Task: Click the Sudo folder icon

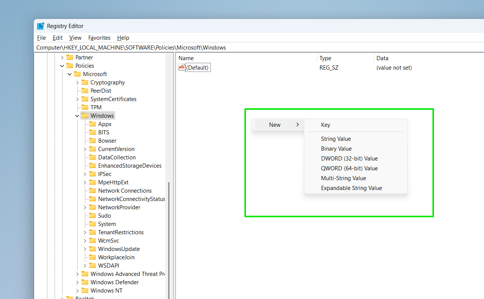Action: pyautogui.click(x=92, y=216)
